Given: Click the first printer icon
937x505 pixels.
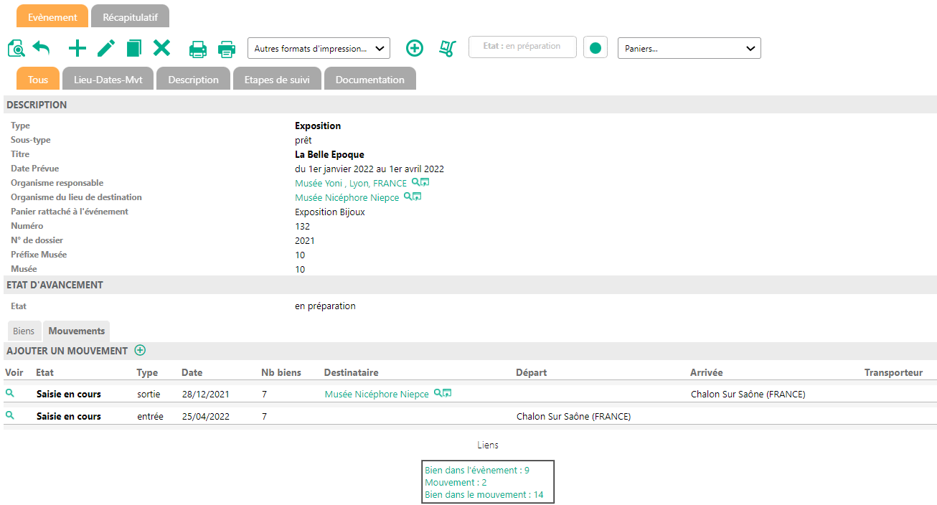Looking at the screenshot, I should (198, 49).
